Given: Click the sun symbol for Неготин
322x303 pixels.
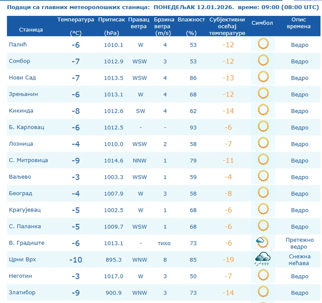Looking at the screenshot, I should click(263, 276).
